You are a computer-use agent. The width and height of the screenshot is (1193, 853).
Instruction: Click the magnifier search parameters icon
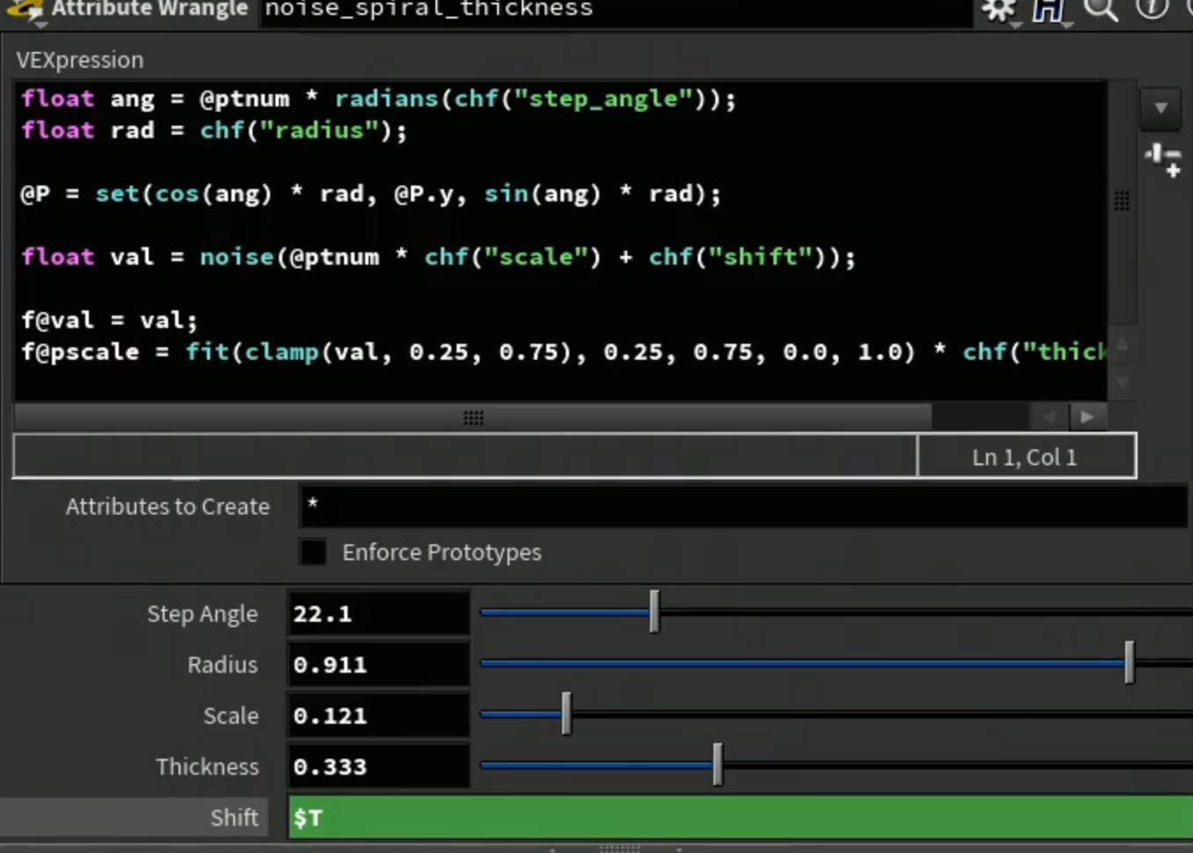[1100, 10]
